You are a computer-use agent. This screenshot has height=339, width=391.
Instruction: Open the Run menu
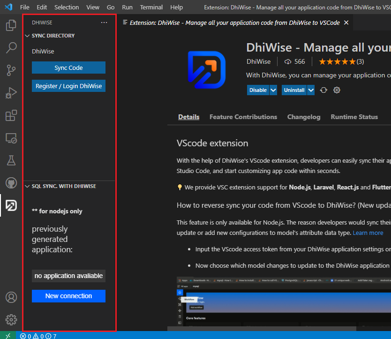(x=127, y=7)
